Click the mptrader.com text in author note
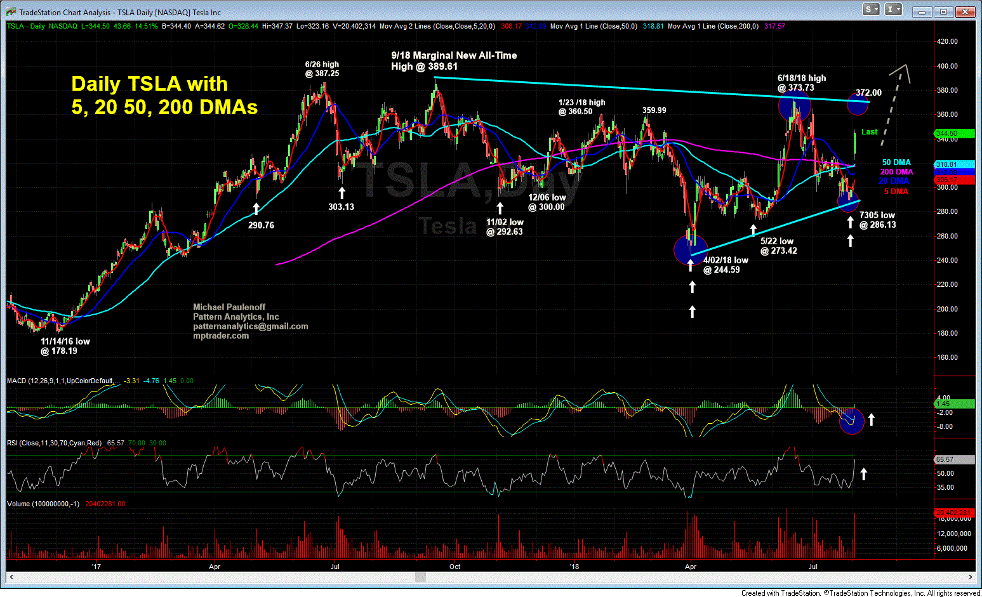 (x=221, y=336)
